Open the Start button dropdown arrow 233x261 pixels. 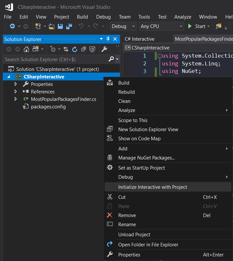click(x=209, y=26)
